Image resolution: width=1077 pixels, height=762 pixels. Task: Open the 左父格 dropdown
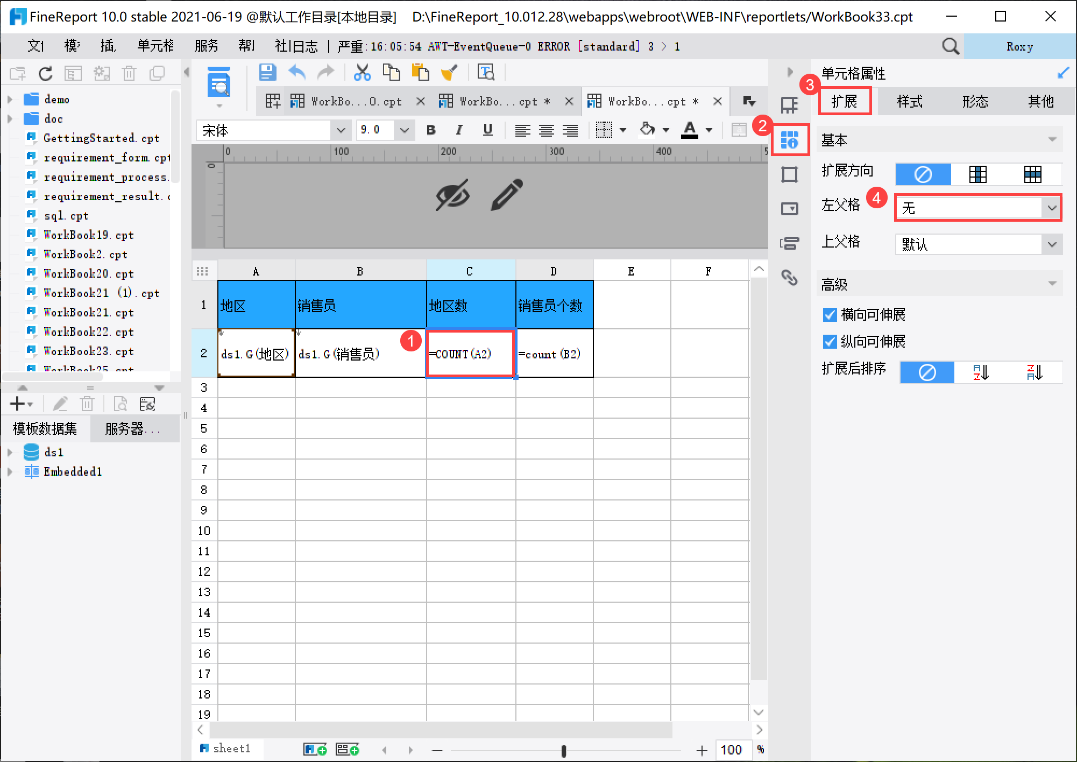click(x=1051, y=208)
